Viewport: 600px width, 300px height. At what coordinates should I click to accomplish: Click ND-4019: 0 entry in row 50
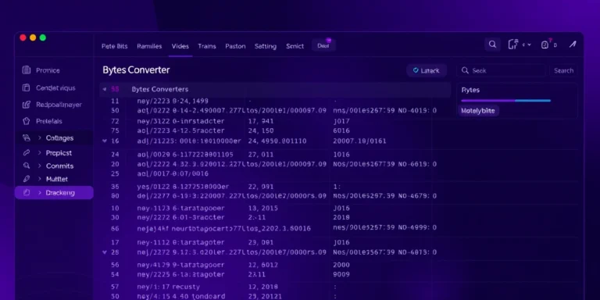[x=417, y=111]
